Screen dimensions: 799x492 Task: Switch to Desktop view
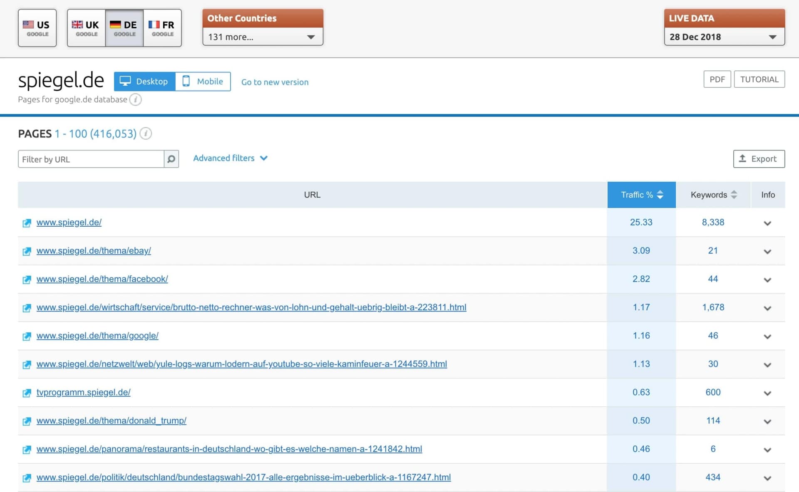(144, 81)
